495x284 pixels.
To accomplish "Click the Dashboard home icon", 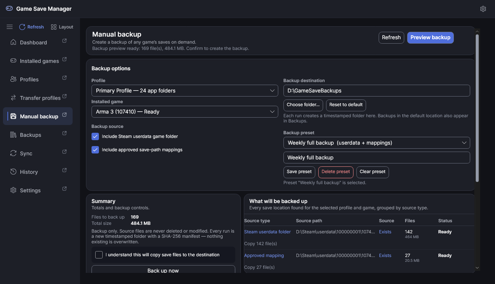I will click(x=13, y=42).
